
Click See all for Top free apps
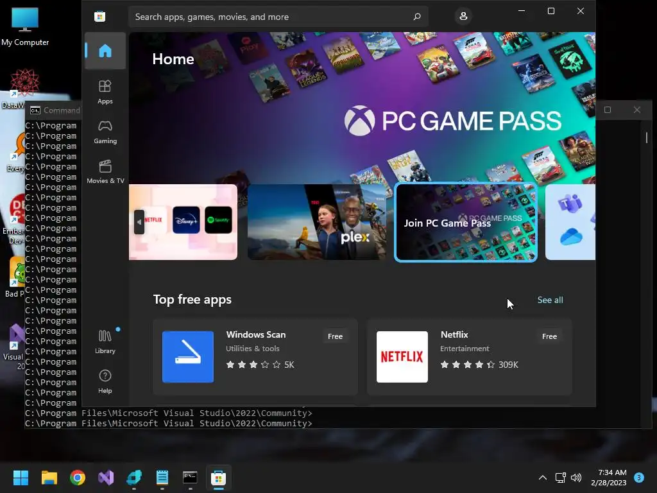tap(550, 300)
